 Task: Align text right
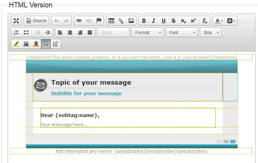click(x=80, y=32)
